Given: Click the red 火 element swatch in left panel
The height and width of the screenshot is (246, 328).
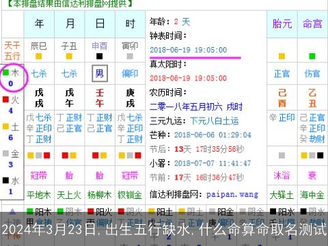Looking at the screenshot, I should click(5, 100).
